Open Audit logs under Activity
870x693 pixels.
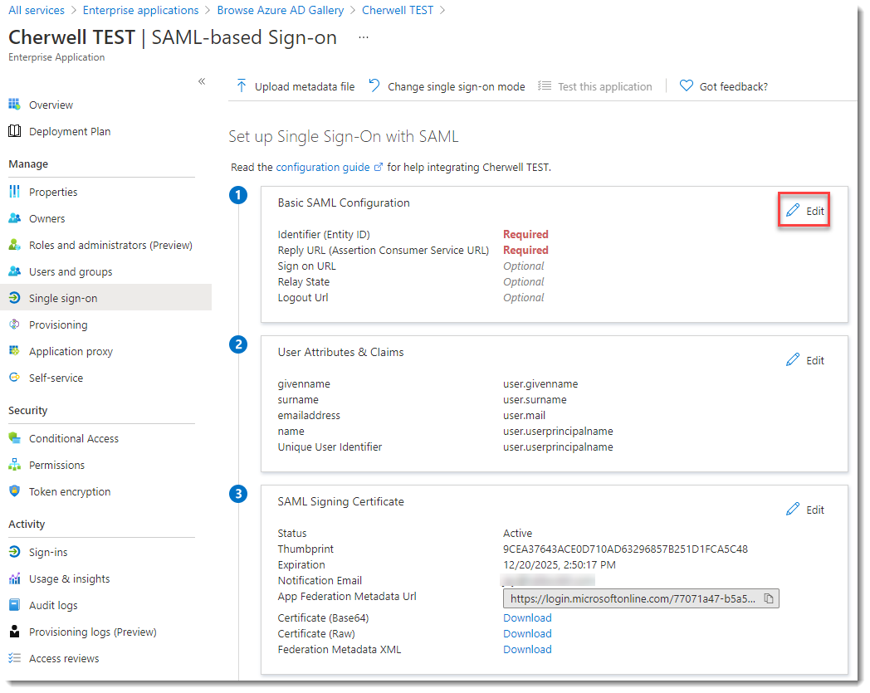pos(56,605)
